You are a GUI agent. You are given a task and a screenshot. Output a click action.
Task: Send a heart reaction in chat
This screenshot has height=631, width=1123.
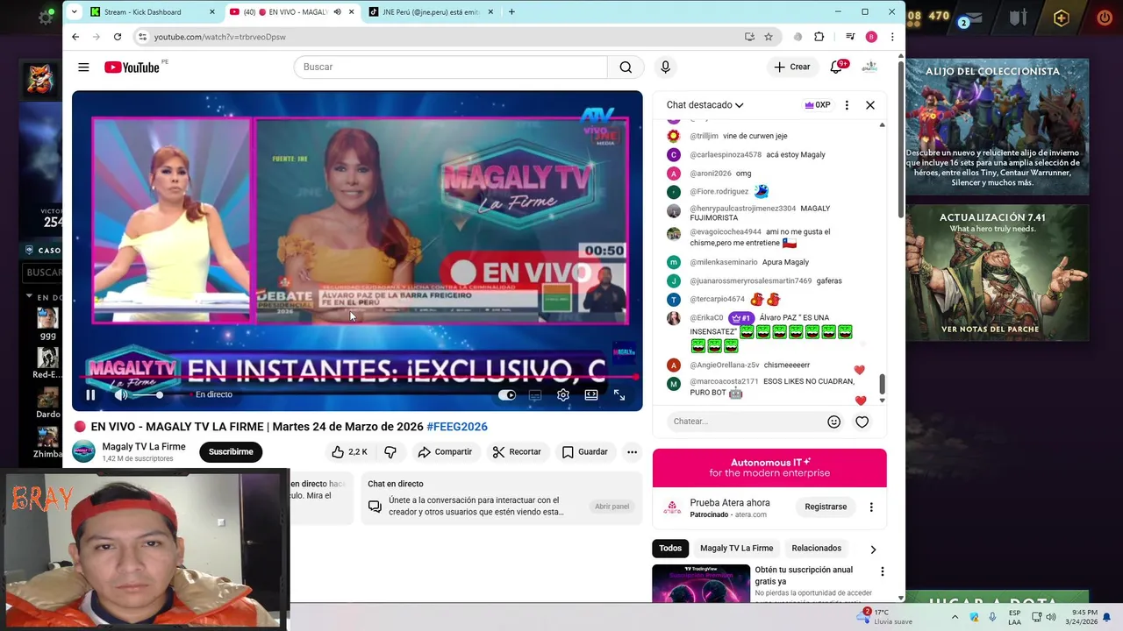tap(862, 422)
